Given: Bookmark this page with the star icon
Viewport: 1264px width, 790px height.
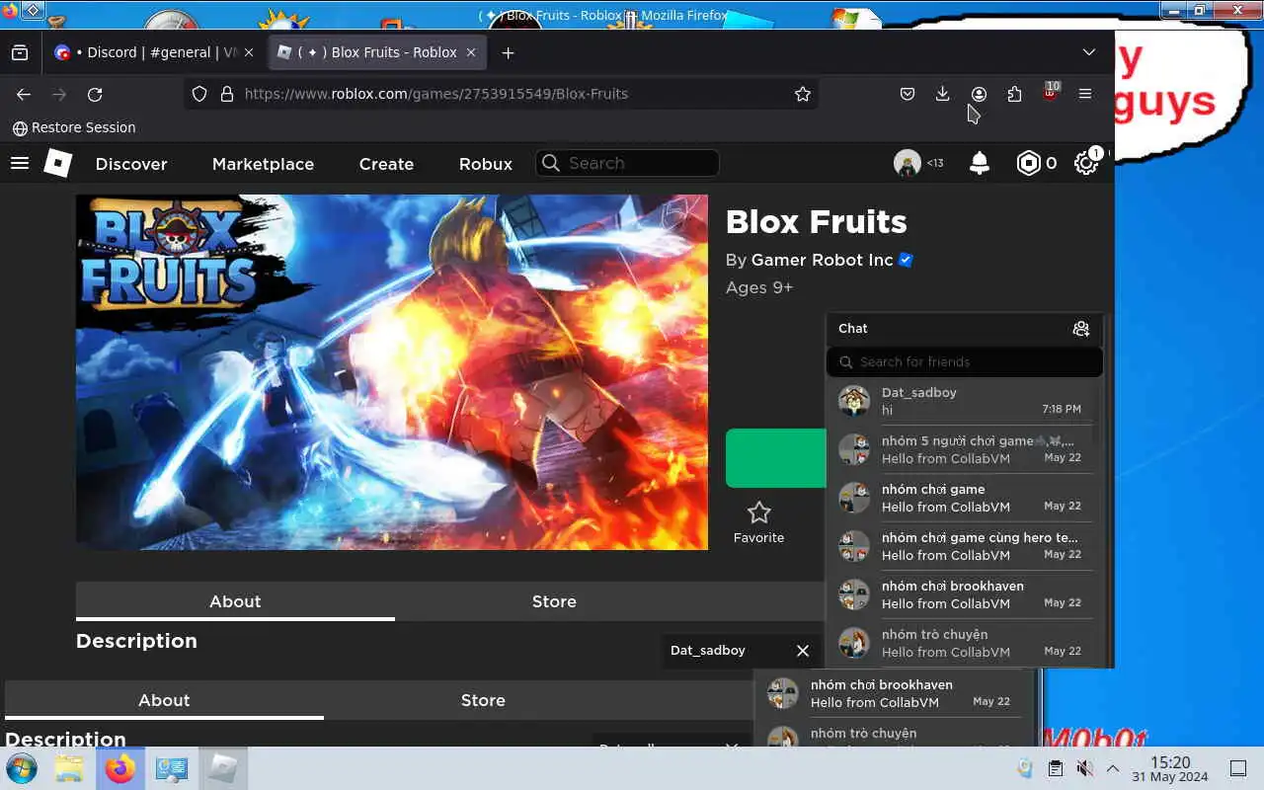Looking at the screenshot, I should coord(803,94).
